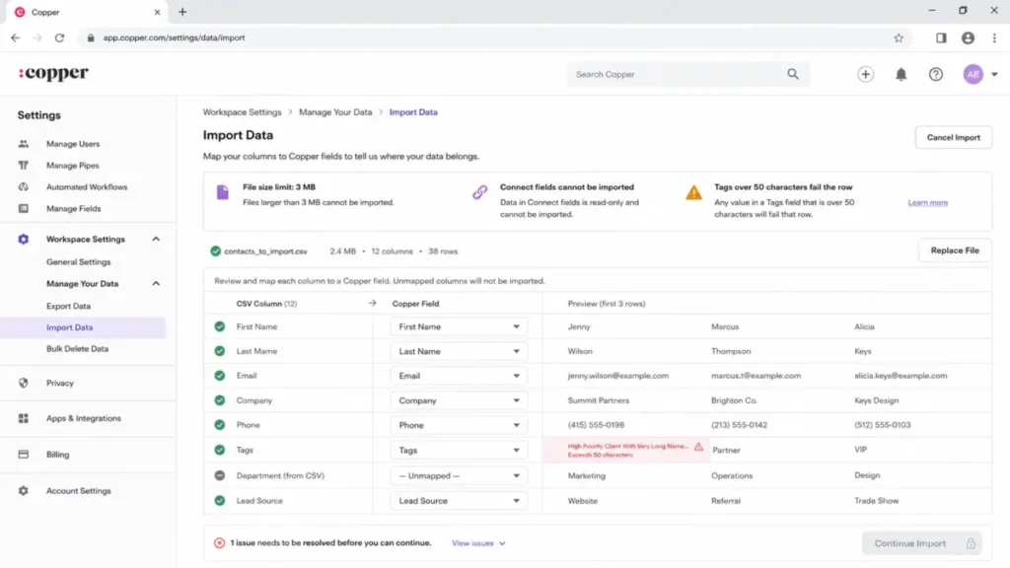Click the Manage Fields icon
The height and width of the screenshot is (568, 1010).
pos(24,209)
